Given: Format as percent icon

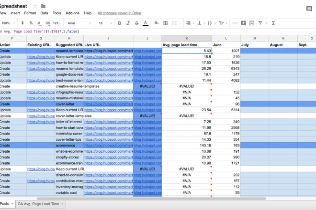Looking at the screenshot, I should (x=31, y=23).
